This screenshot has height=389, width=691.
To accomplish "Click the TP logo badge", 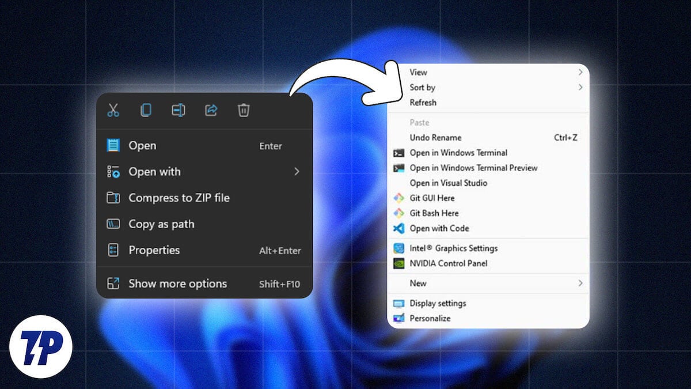I will [x=40, y=346].
